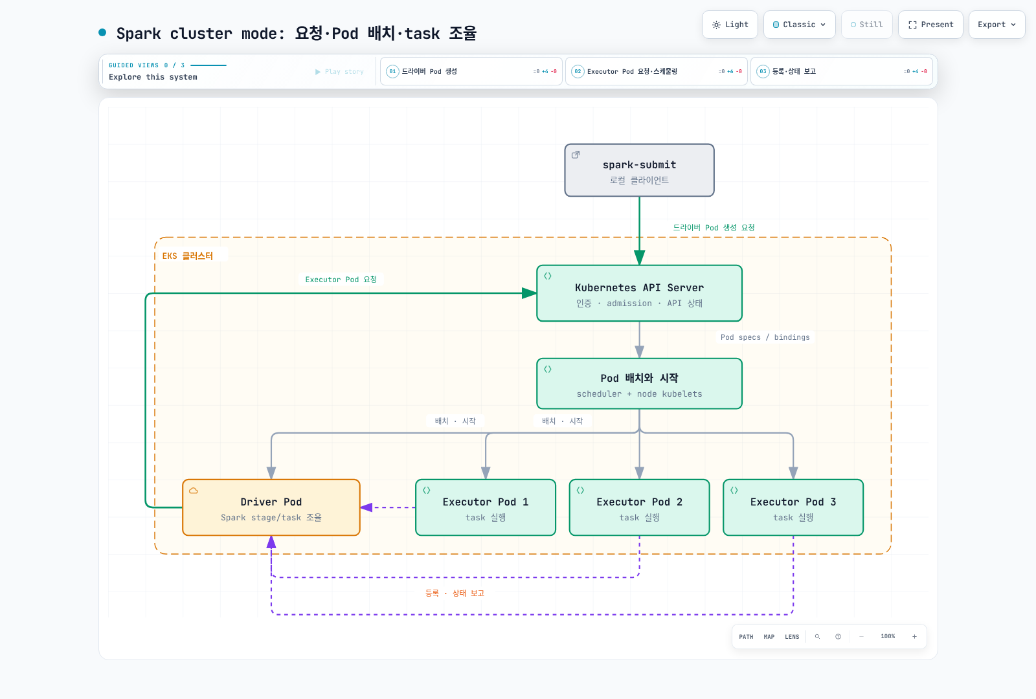Select the Driver Pod node
This screenshot has height=699, width=1036.
click(x=271, y=507)
